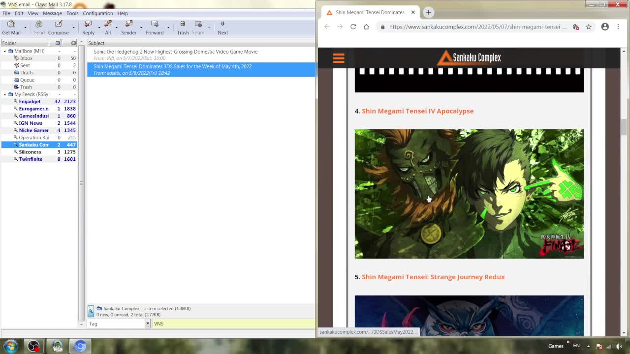Show hidden system tray icons

[588, 346]
